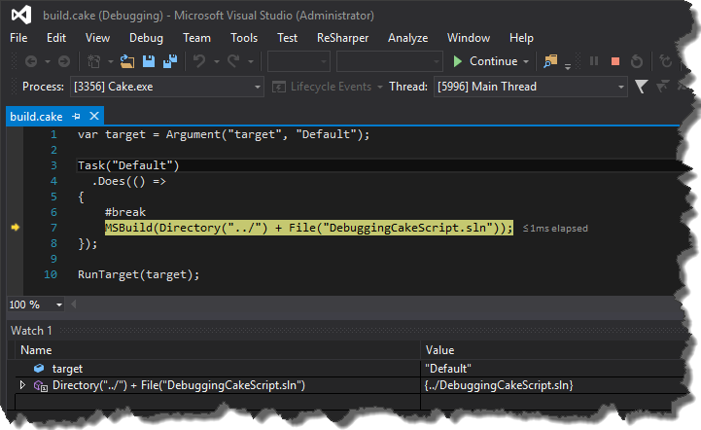The height and width of the screenshot is (430, 701).
Task: Expand the Directory watch entry
Action: [22, 385]
